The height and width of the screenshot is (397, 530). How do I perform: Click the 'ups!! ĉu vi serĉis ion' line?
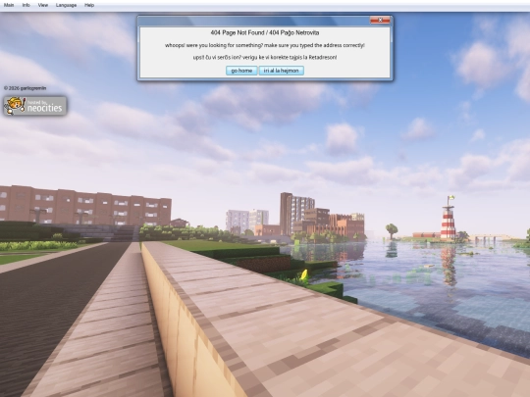click(265, 58)
